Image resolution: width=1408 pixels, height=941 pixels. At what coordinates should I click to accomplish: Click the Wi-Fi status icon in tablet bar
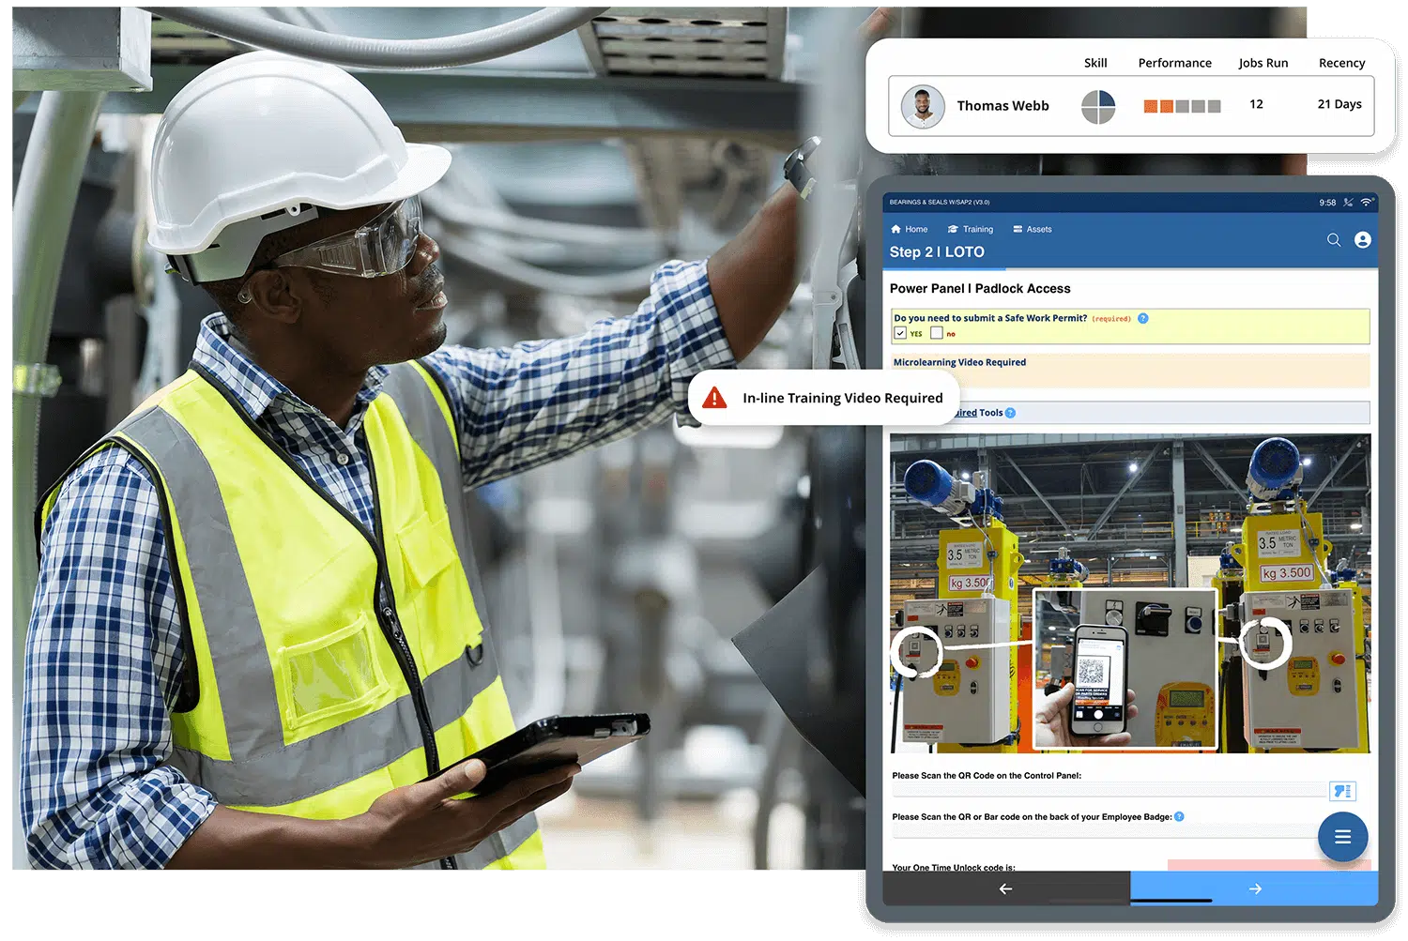click(1367, 202)
